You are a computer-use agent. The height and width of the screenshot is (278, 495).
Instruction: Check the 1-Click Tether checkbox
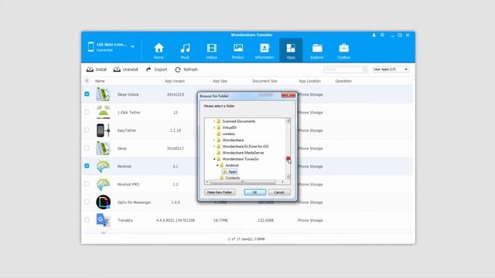(87, 112)
